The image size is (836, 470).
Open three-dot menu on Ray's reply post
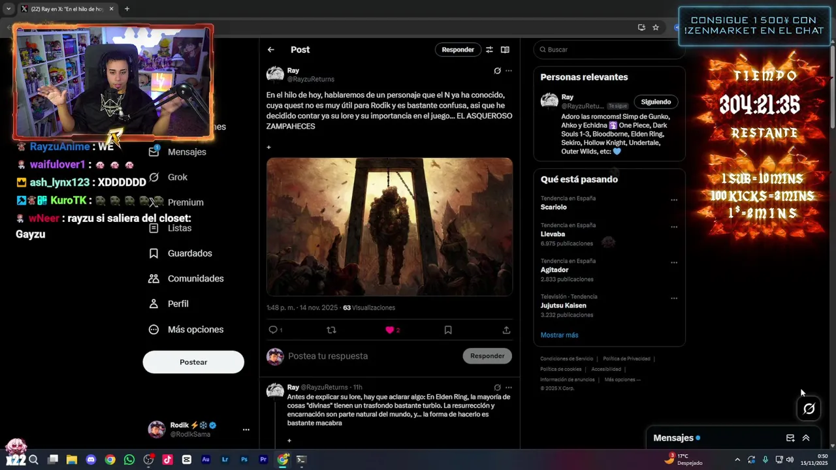click(x=509, y=387)
